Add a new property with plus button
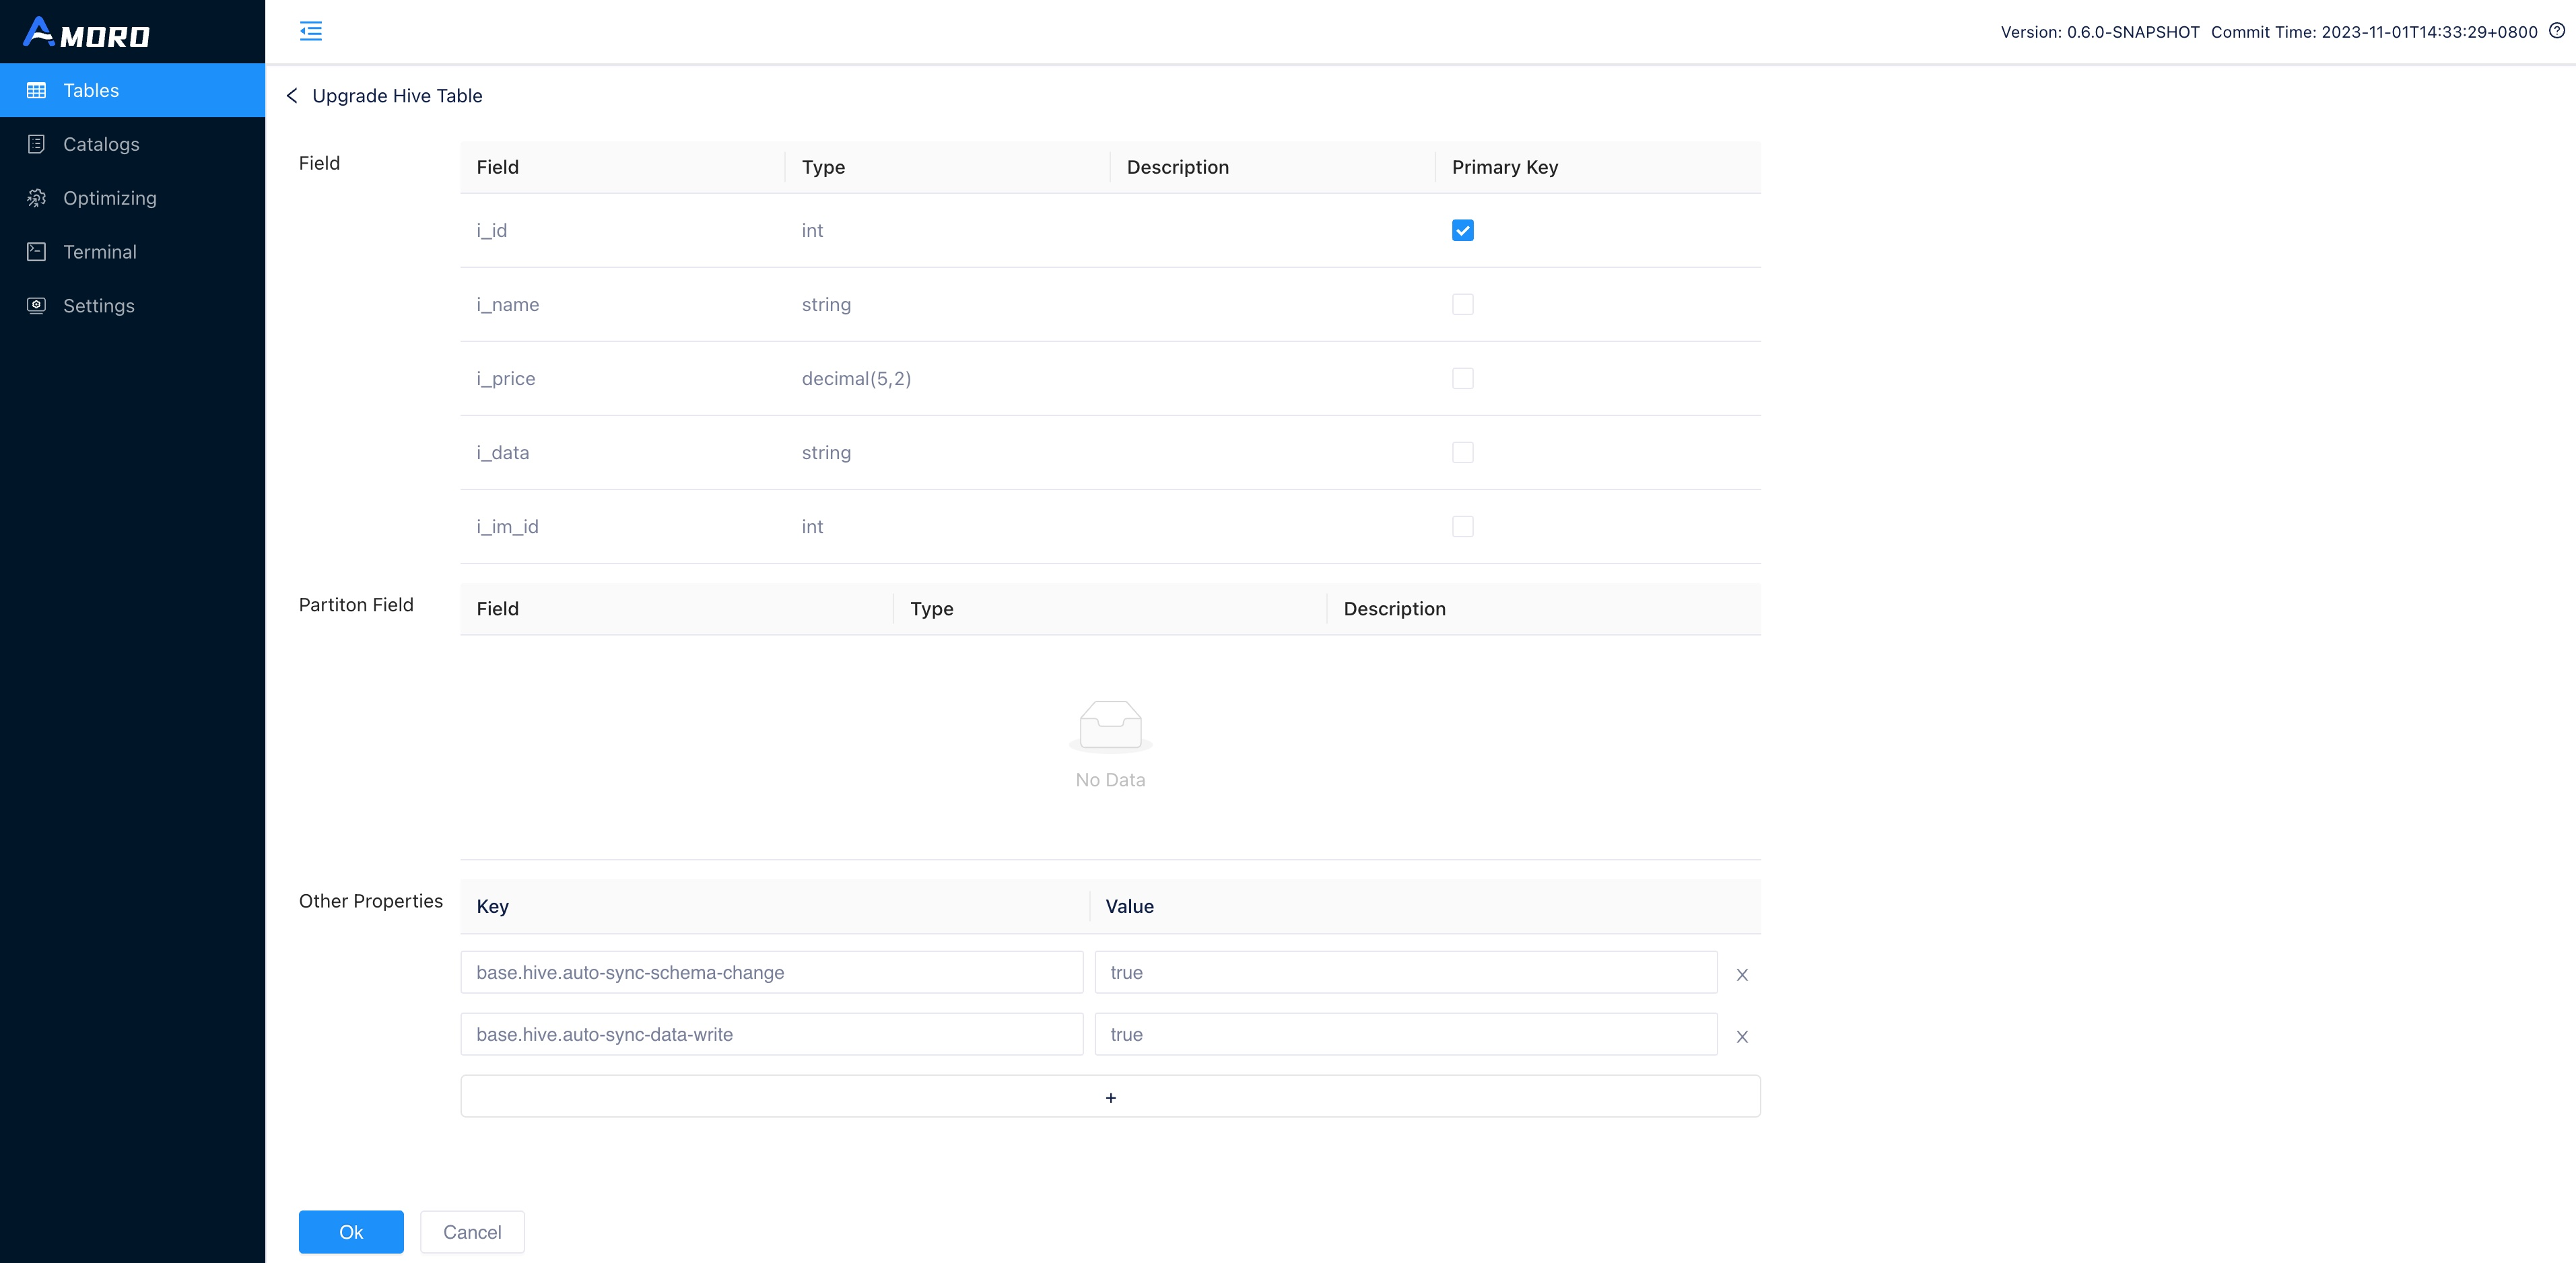 click(x=1110, y=1097)
